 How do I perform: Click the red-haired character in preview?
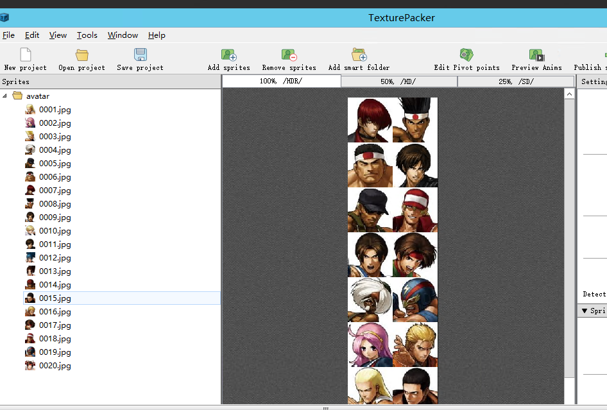click(370, 120)
